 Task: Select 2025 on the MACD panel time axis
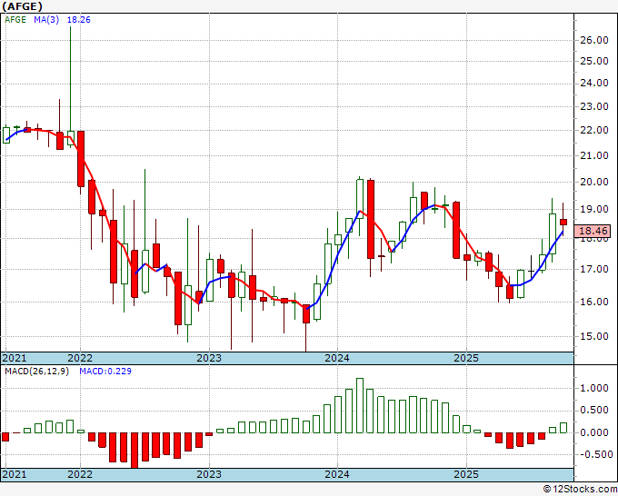click(x=466, y=474)
